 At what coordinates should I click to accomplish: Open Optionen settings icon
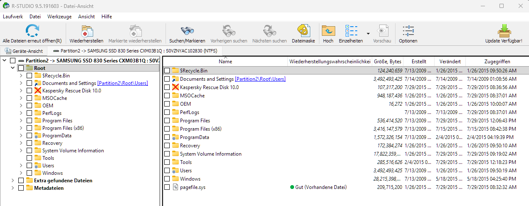tap(408, 31)
